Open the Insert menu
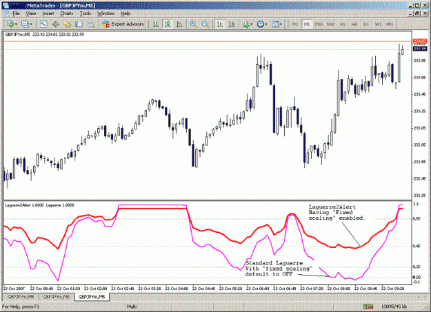The width and height of the screenshot is (431, 312). [48, 14]
